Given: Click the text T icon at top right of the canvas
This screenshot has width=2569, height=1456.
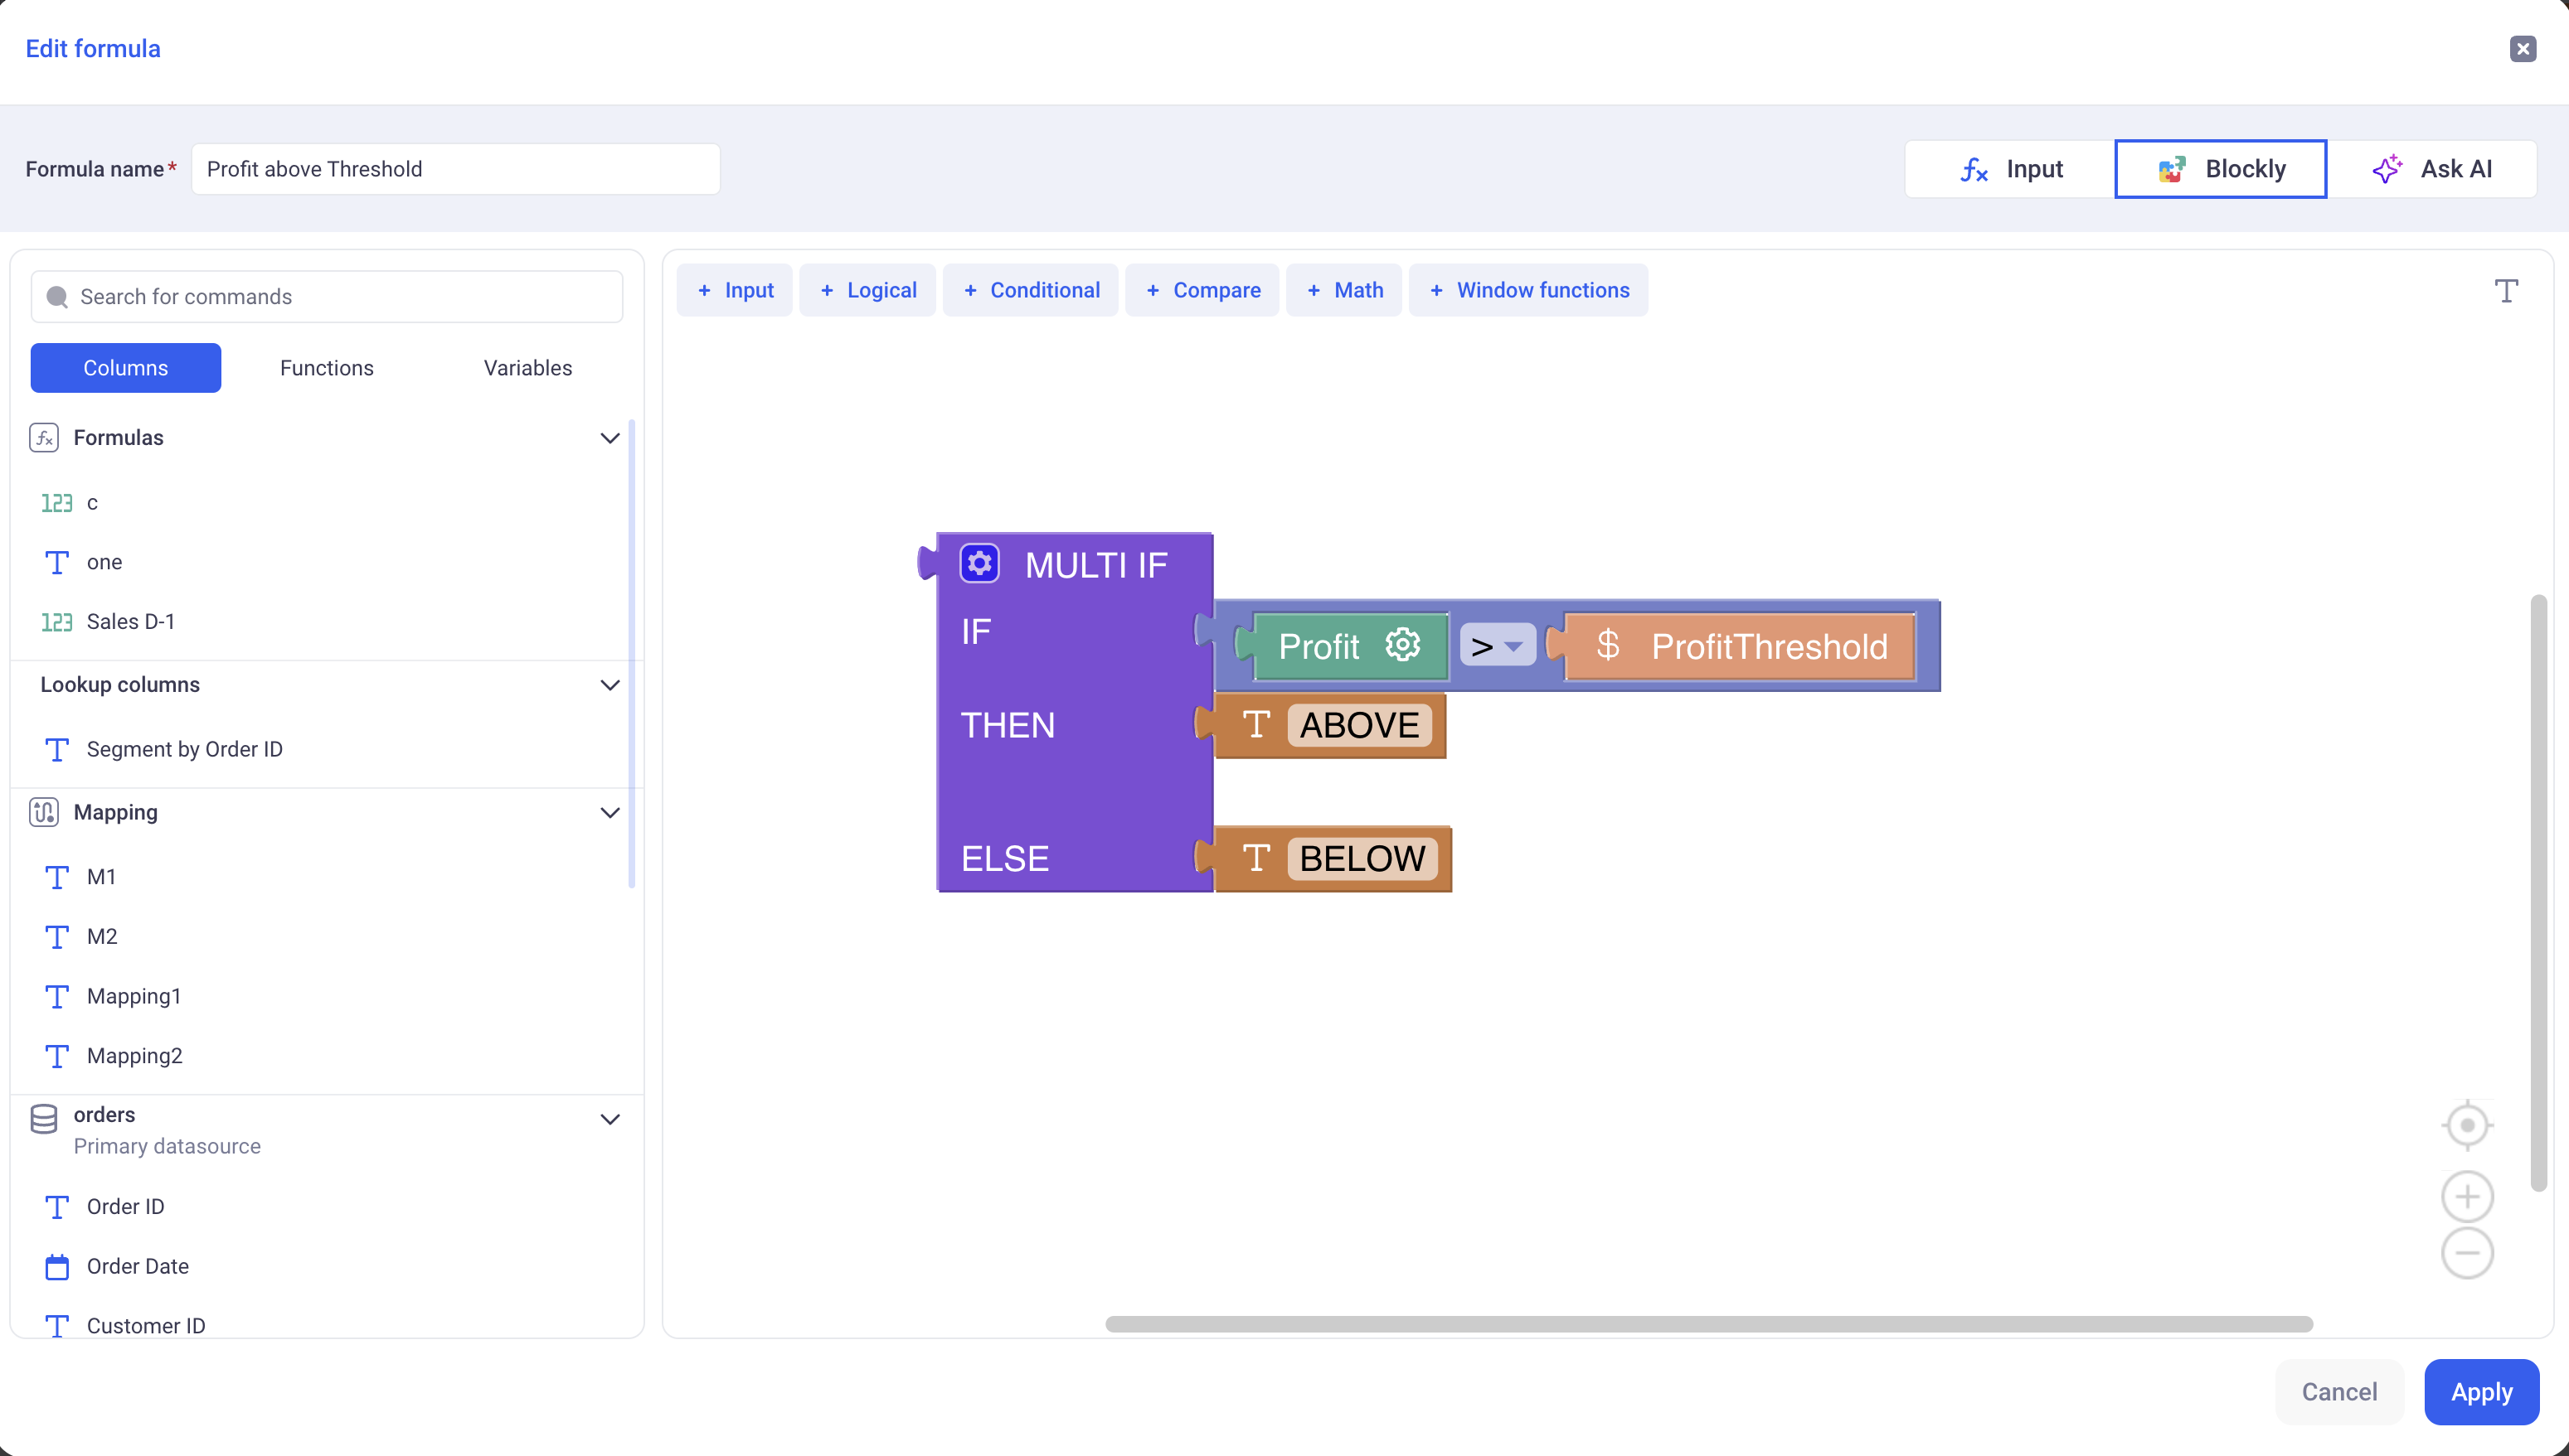Looking at the screenshot, I should click(2506, 291).
